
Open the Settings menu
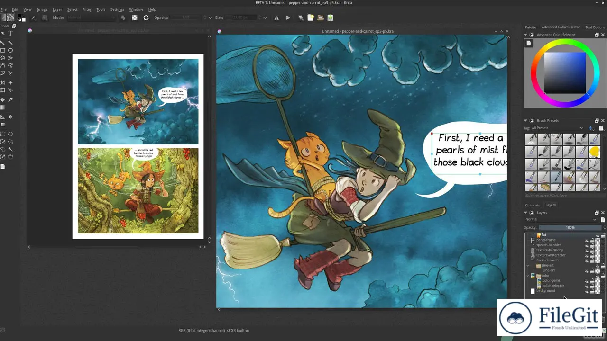pos(117,9)
